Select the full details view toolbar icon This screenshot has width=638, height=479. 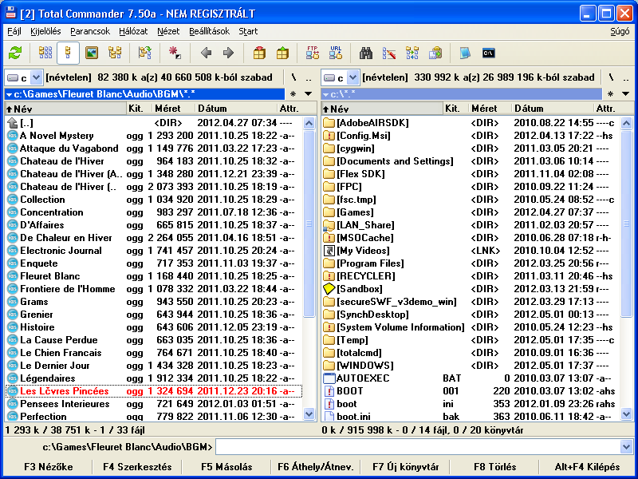click(x=68, y=53)
